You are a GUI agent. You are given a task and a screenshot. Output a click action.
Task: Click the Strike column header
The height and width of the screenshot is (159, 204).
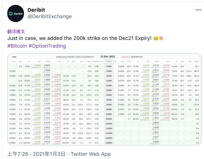coord(109,61)
